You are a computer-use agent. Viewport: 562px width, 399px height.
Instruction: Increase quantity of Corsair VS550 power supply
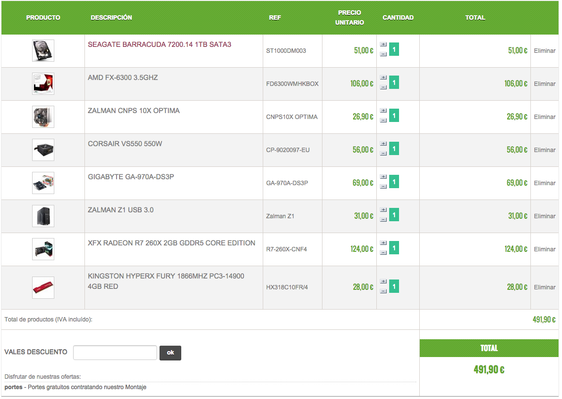tap(383, 143)
